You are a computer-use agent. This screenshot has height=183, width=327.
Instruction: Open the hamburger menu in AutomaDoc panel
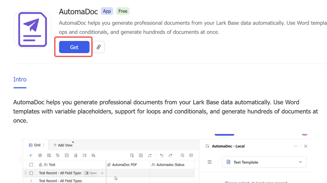click(209, 162)
